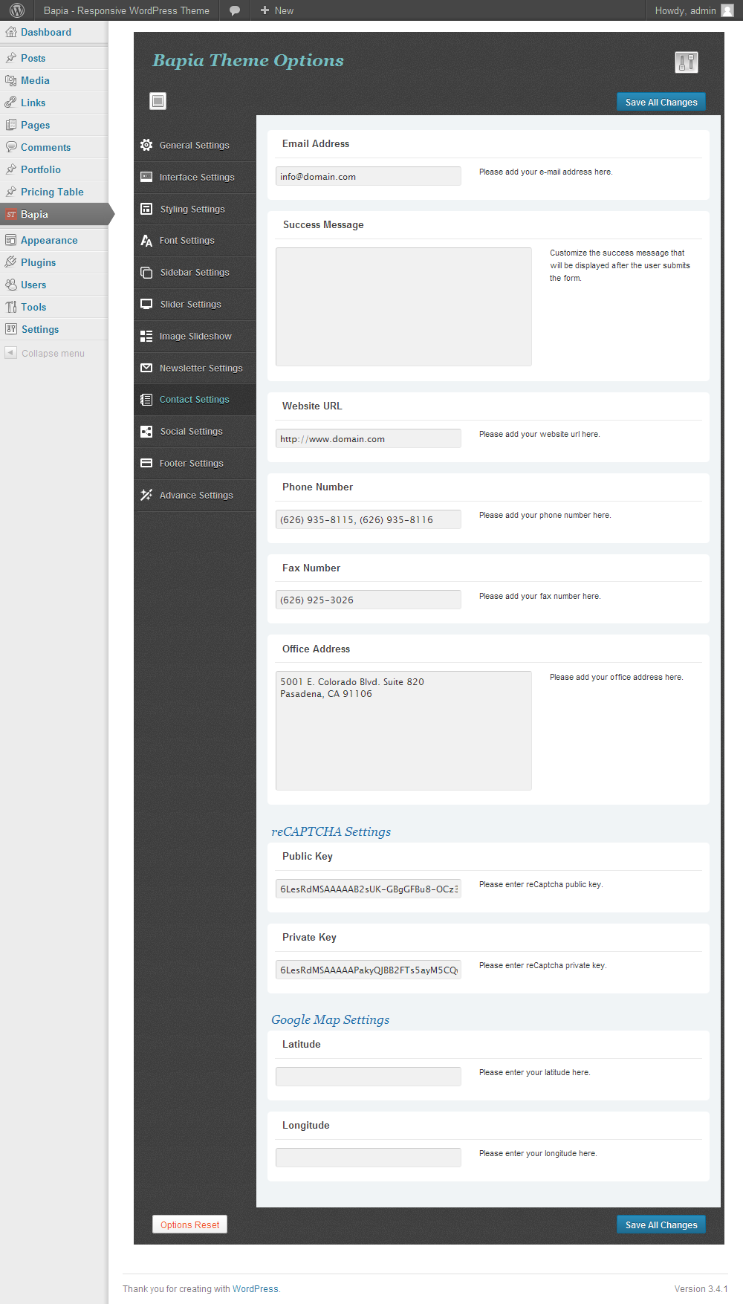Click the Slider Settings monitor icon

pos(146,304)
